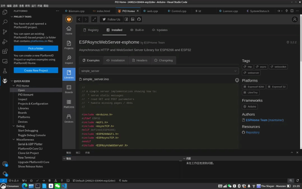Open the Repository link
The width and height of the screenshot is (302, 189).
point(252,132)
